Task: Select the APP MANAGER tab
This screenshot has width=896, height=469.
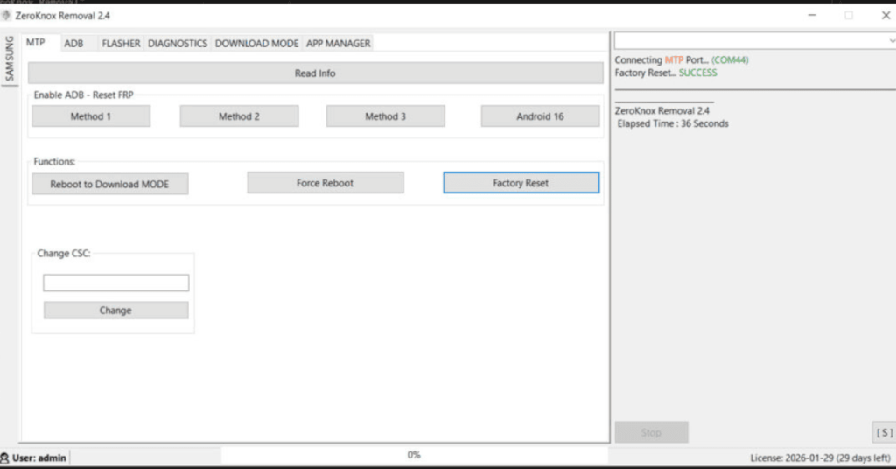Action: point(339,44)
